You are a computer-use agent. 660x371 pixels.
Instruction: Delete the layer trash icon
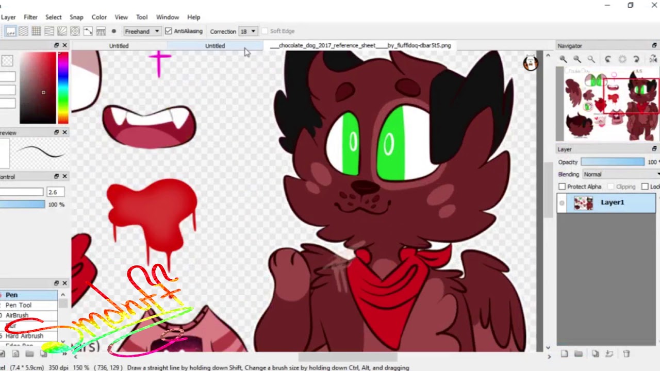coord(626,353)
